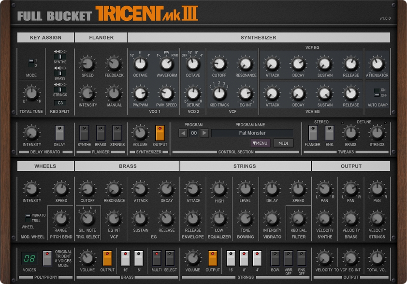Toggle the Synthesizer OUTPUT orange switch

(160, 133)
